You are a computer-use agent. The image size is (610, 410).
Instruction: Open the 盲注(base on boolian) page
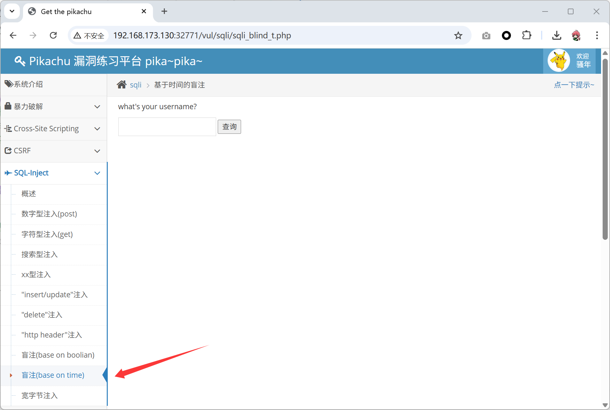[58, 355]
